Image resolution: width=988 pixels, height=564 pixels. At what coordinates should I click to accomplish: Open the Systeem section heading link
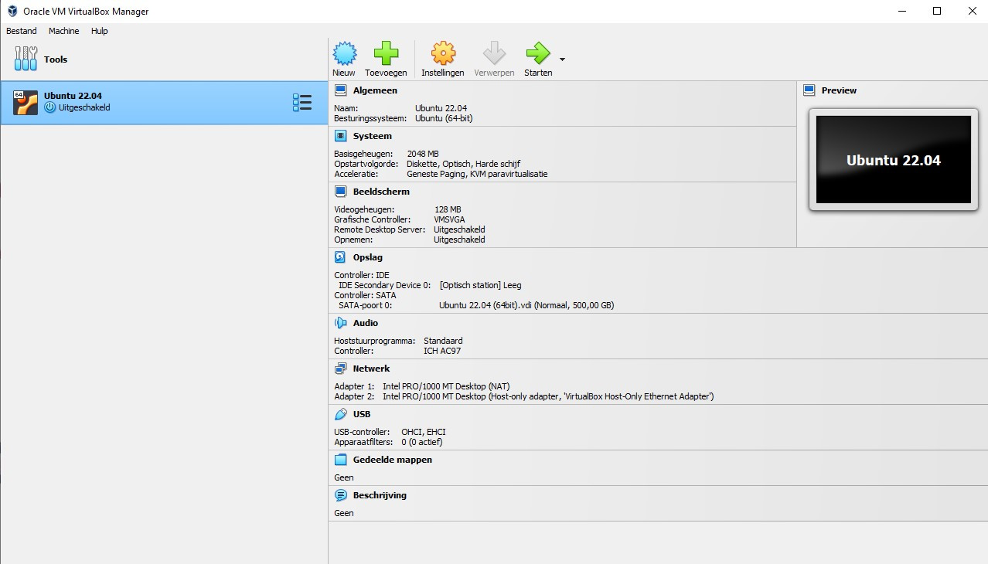point(373,136)
